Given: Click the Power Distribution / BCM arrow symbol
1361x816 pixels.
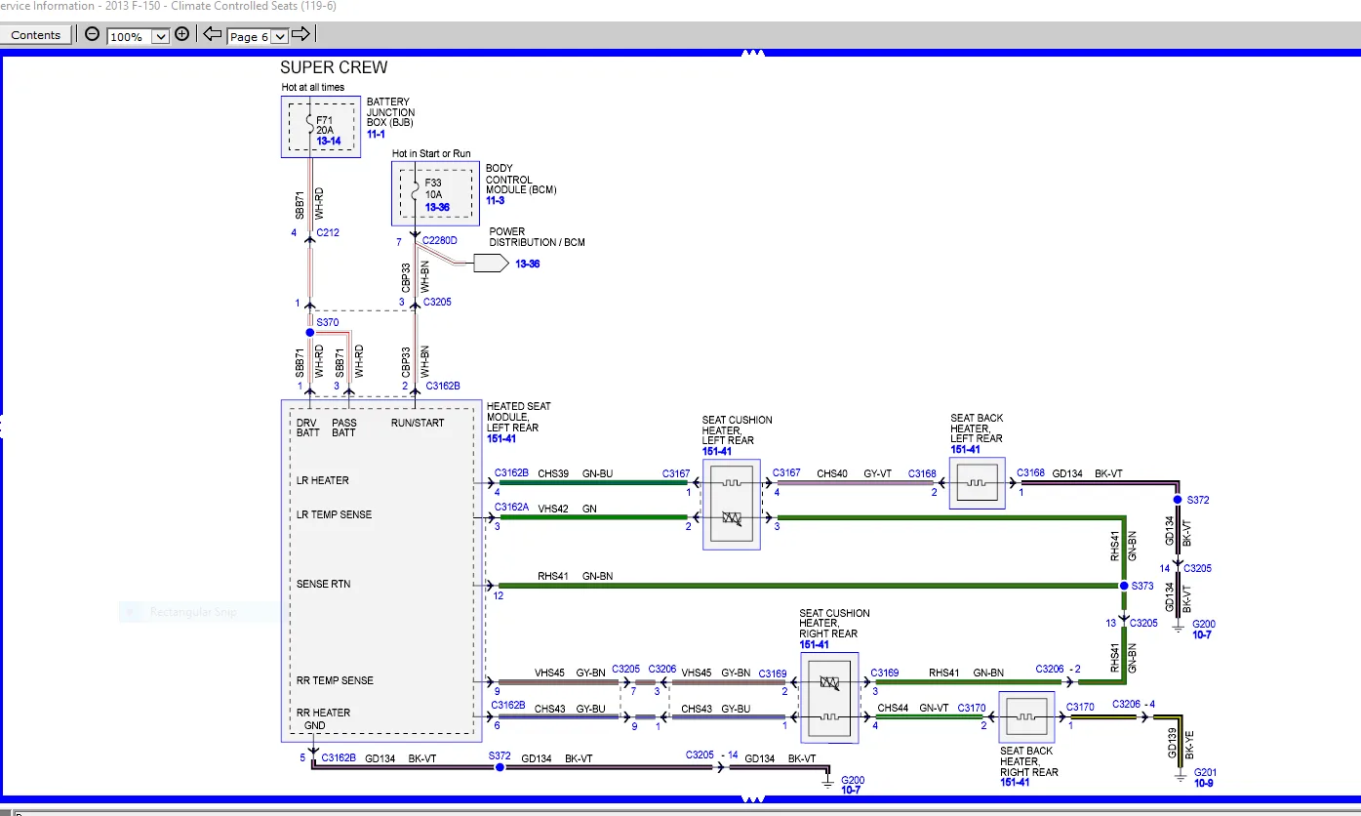Looking at the screenshot, I should coord(491,264).
